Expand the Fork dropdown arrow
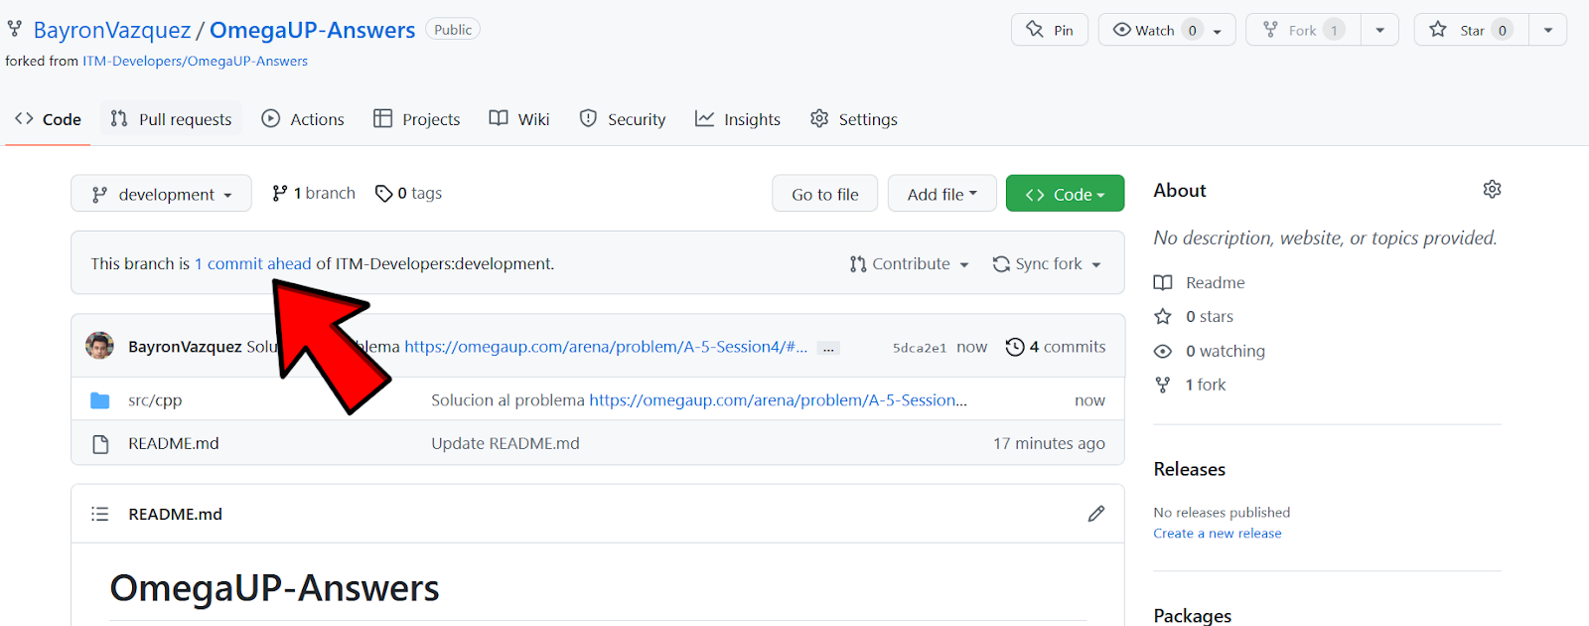Image resolution: width=1589 pixels, height=626 pixels. 1379,30
